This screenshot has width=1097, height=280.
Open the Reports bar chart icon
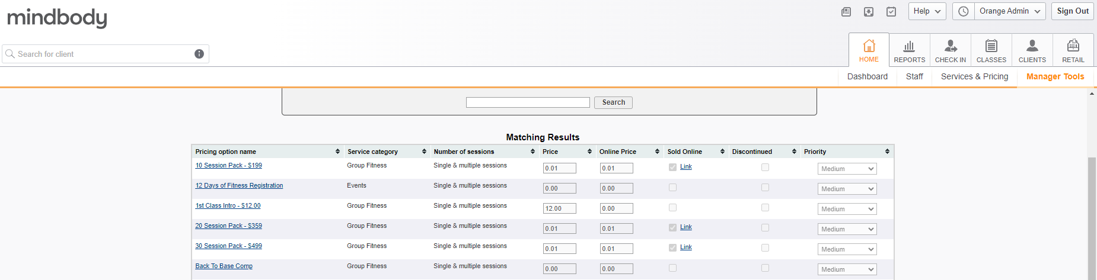(x=909, y=46)
